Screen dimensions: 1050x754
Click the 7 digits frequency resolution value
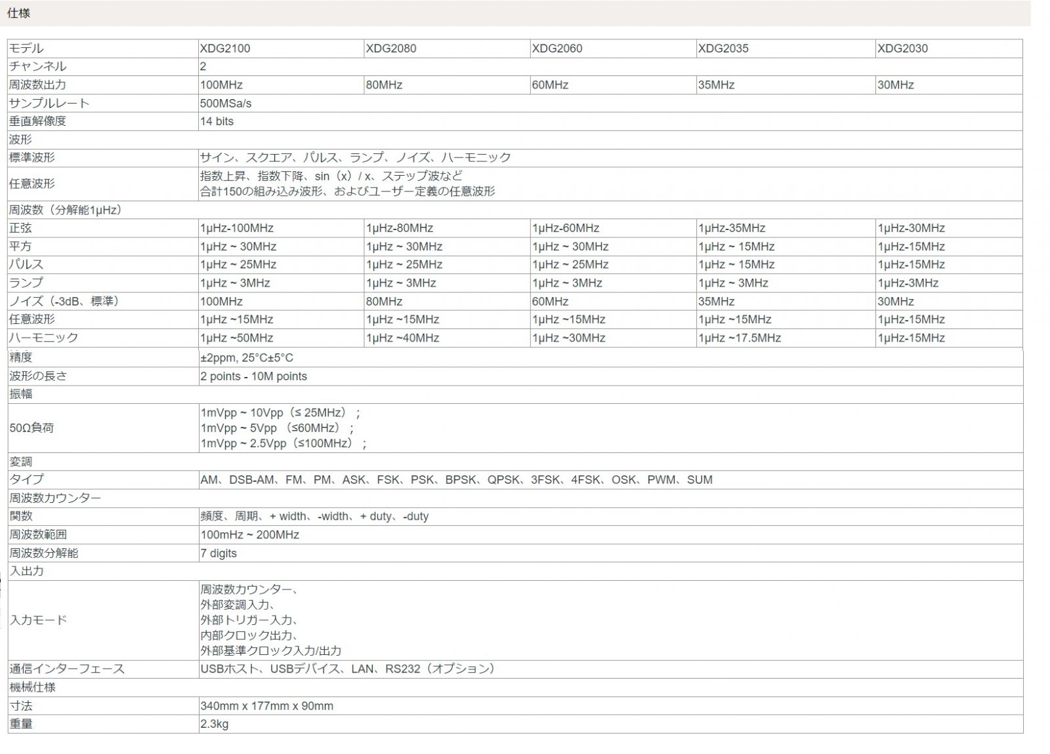point(219,553)
